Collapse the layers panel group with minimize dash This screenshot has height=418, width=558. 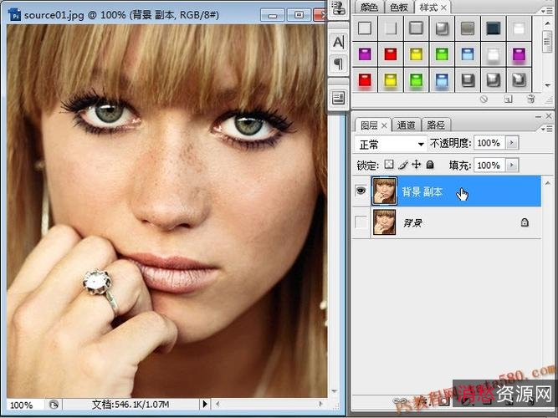pyautogui.click(x=538, y=116)
